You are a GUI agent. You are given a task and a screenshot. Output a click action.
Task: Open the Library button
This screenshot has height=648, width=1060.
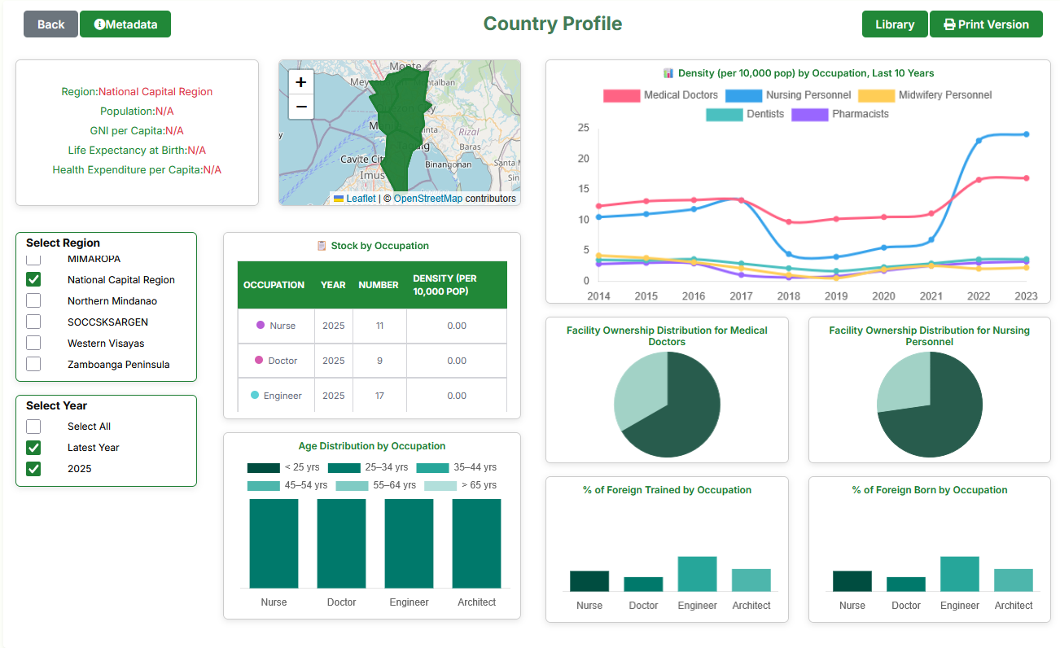pos(895,24)
